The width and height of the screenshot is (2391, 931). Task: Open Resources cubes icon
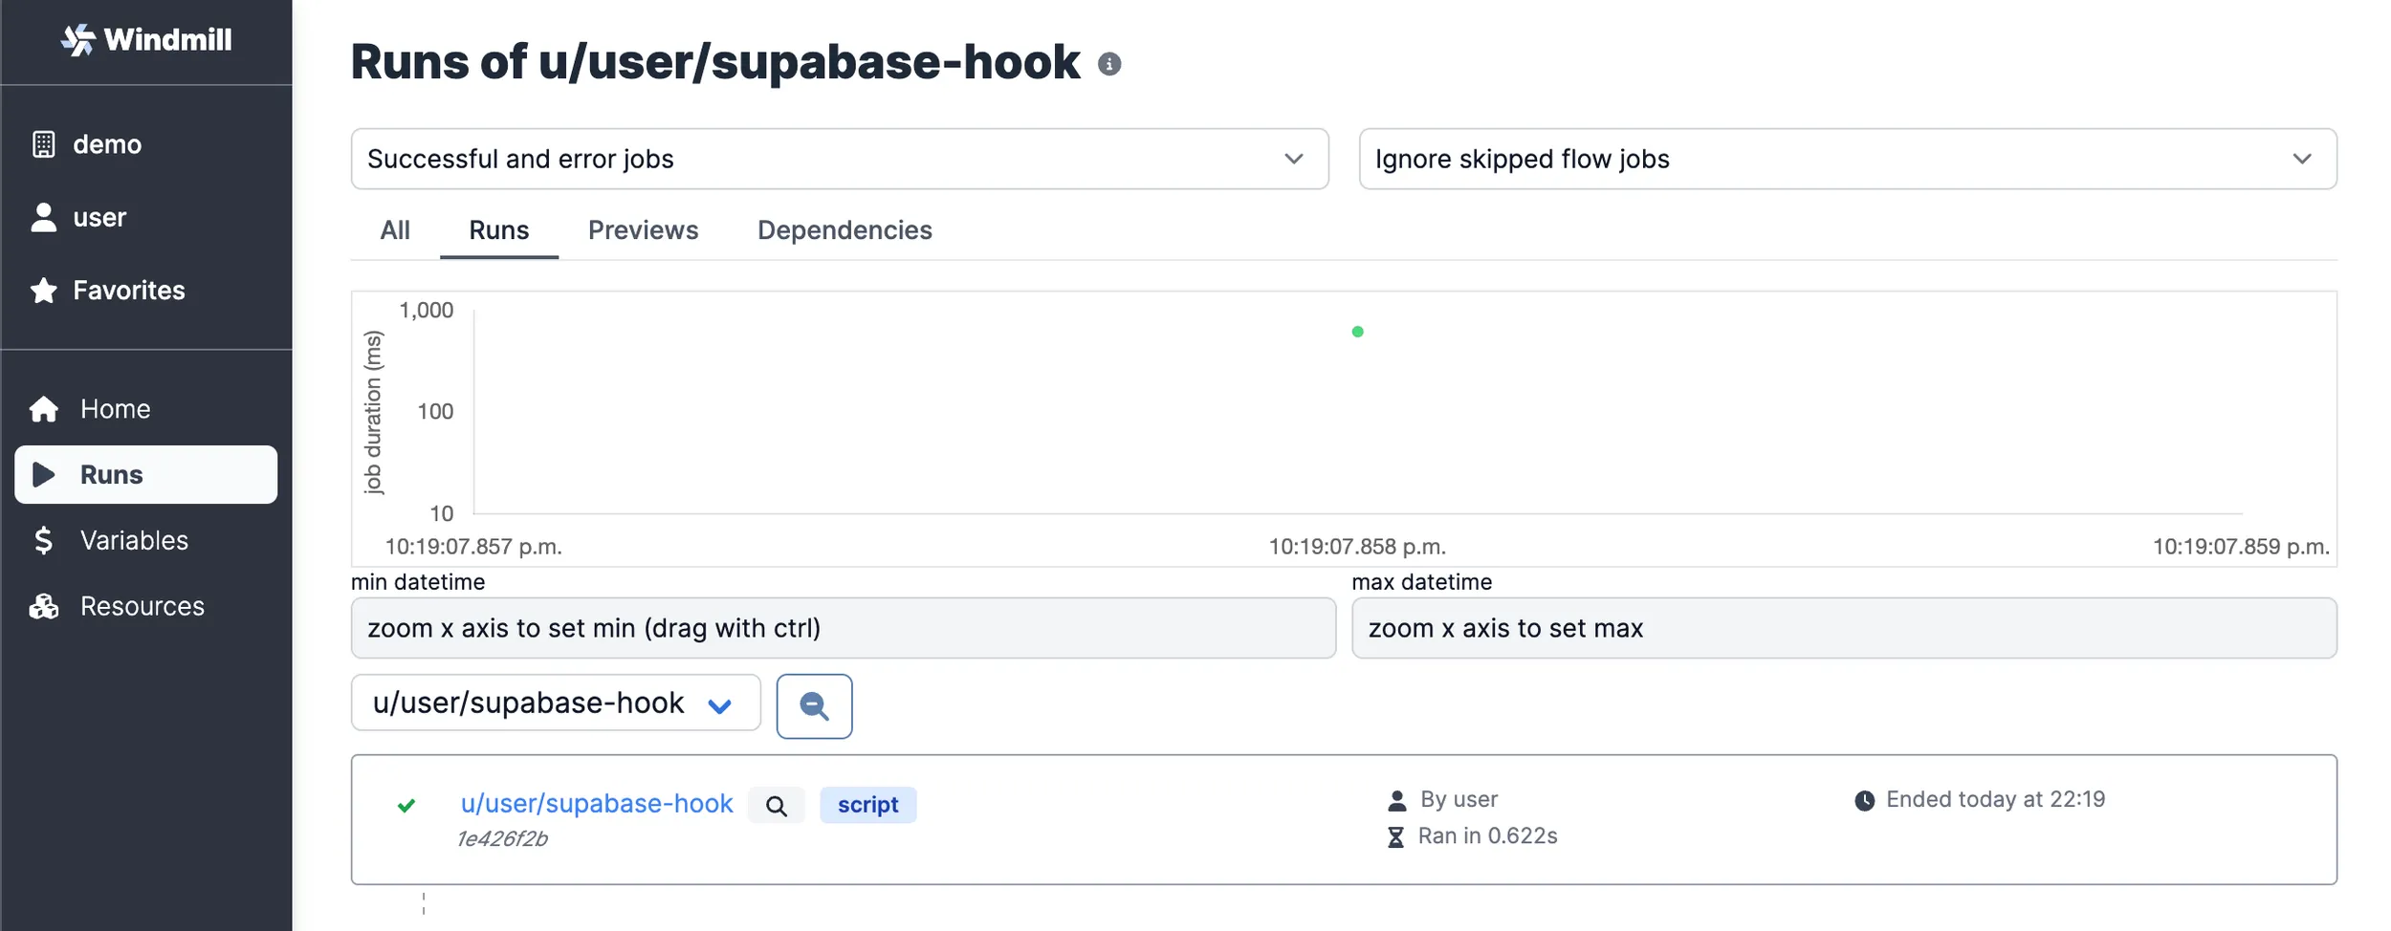click(44, 607)
